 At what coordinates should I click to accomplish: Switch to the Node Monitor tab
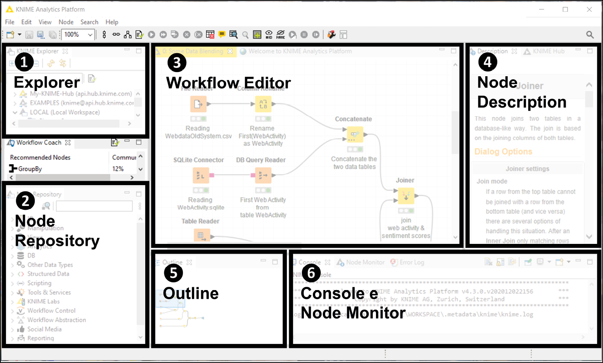click(361, 263)
